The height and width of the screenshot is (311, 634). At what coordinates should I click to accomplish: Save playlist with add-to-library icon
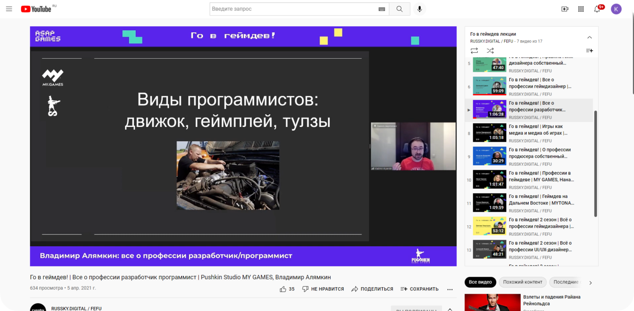(x=589, y=51)
